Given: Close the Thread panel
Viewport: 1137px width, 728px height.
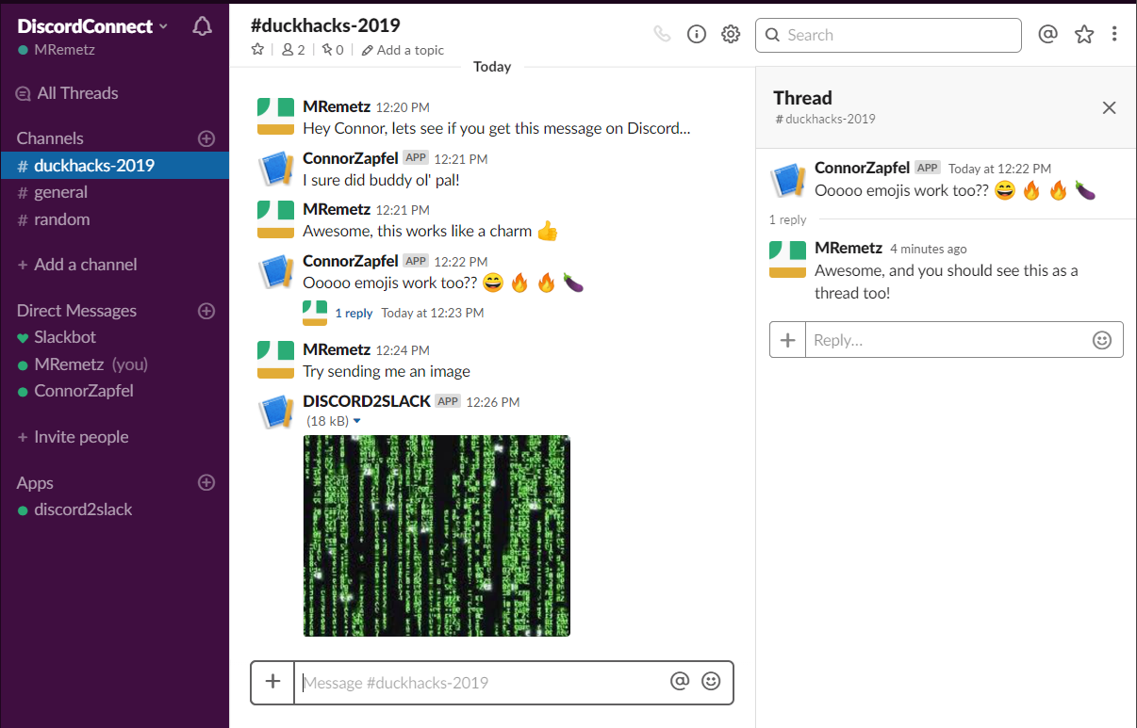Looking at the screenshot, I should (1109, 107).
